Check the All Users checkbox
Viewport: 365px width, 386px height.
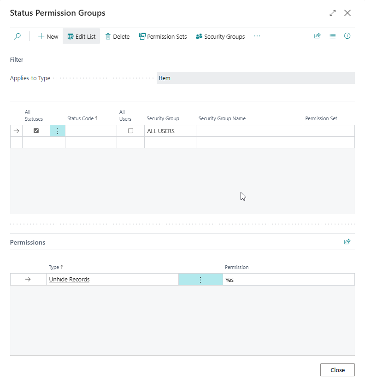130,131
